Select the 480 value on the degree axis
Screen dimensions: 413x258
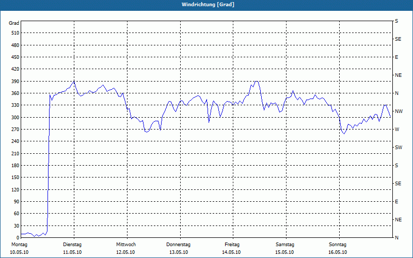coord(15,45)
